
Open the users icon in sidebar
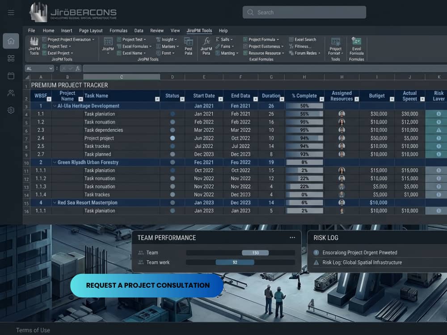tap(11, 93)
